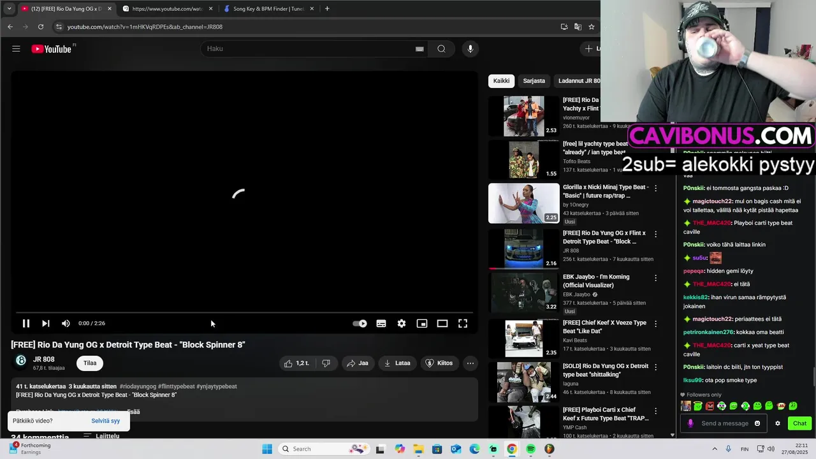Bookmark this page with star icon
The image size is (816, 459).
point(592,27)
